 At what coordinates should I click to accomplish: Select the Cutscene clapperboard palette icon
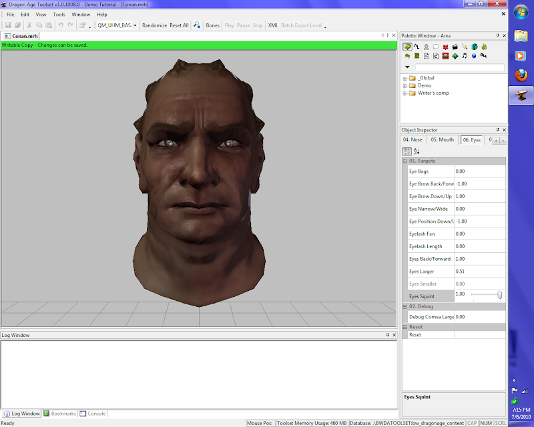pyautogui.click(x=455, y=47)
